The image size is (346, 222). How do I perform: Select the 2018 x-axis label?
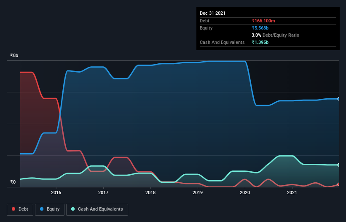[150, 192]
